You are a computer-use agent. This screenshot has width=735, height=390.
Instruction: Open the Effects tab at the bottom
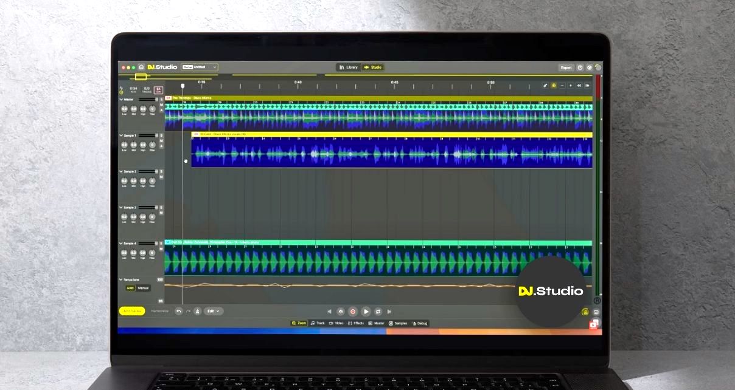tap(357, 323)
